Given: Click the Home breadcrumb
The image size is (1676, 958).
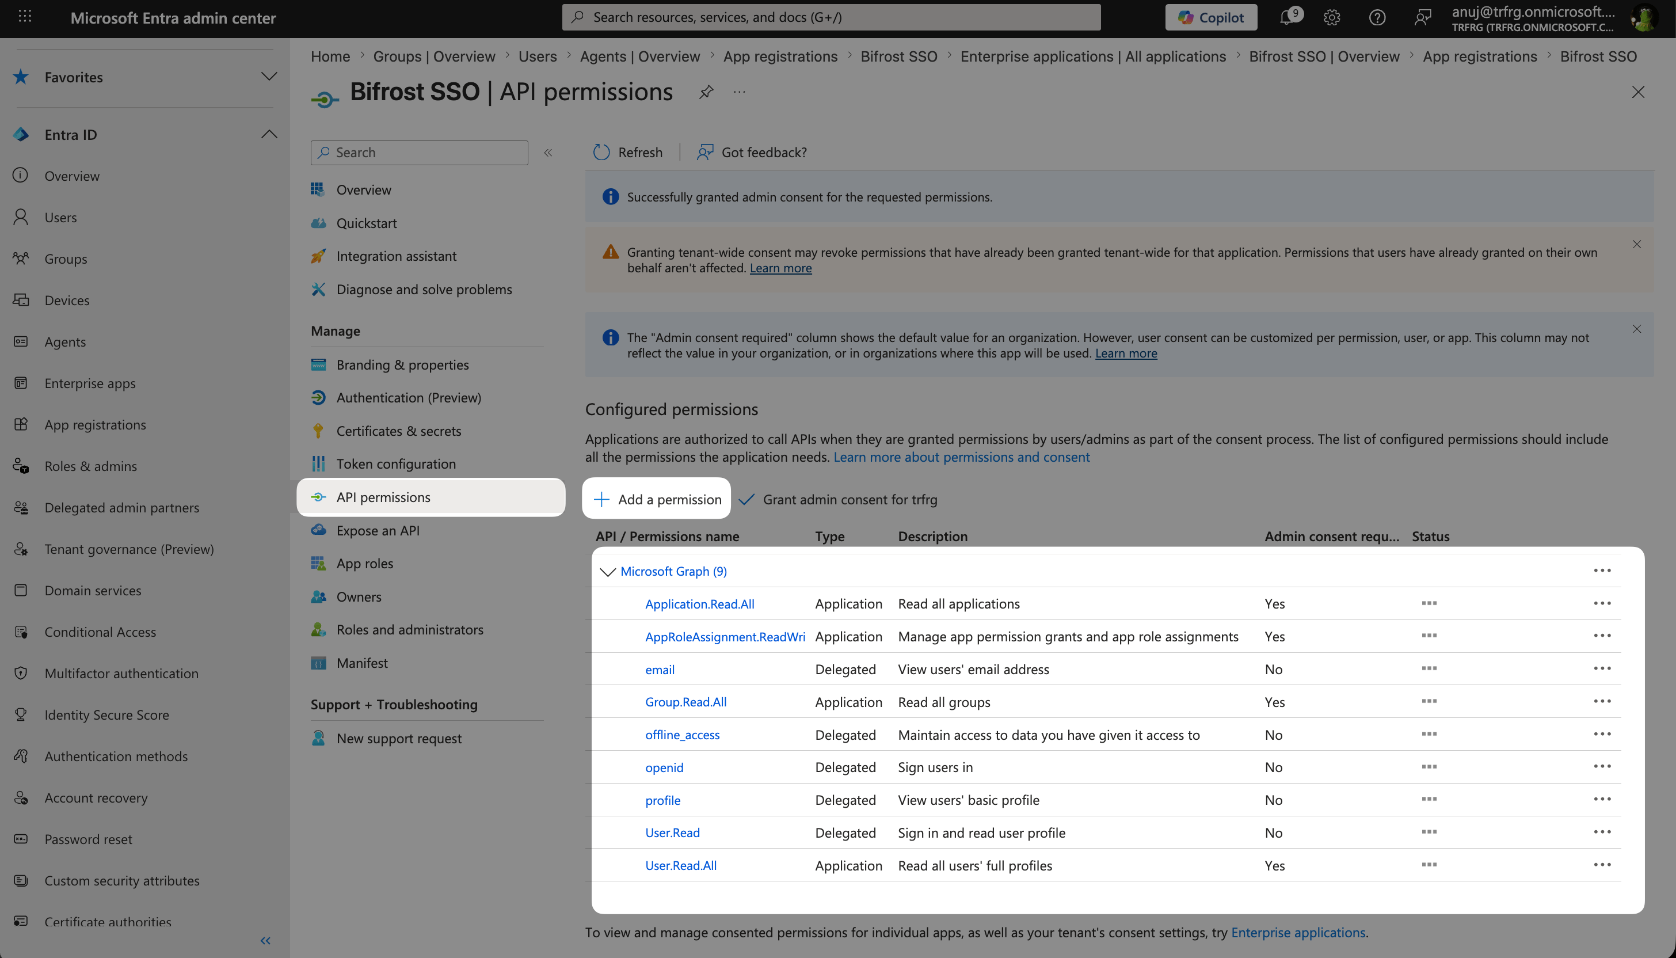Looking at the screenshot, I should pos(330,56).
